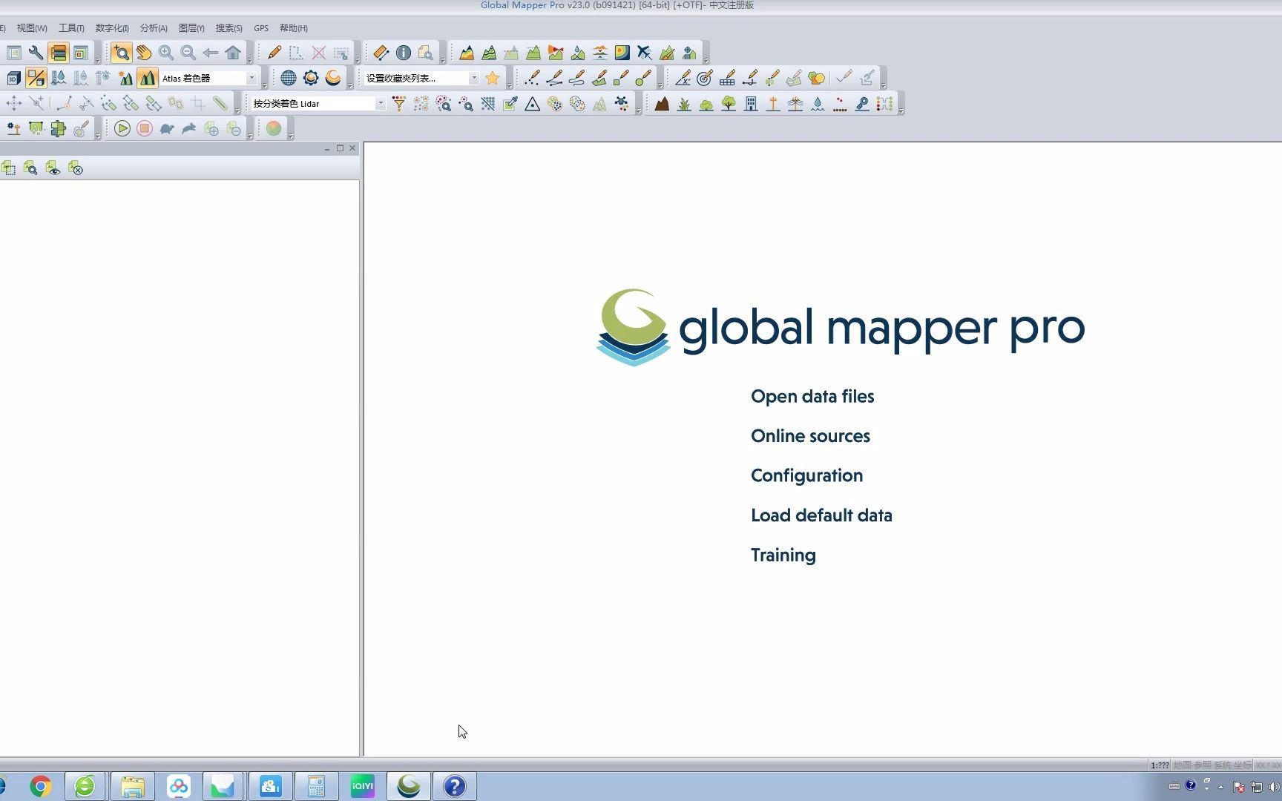Click the red stop button in toolbar

coord(145,129)
